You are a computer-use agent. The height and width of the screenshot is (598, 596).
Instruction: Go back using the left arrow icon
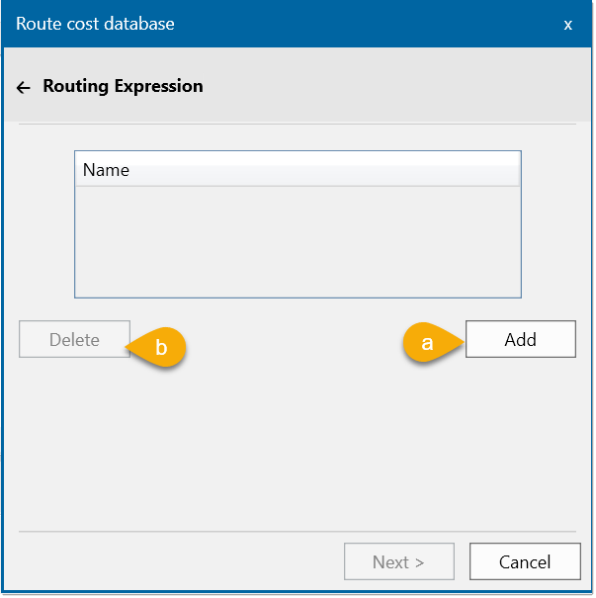pos(24,87)
